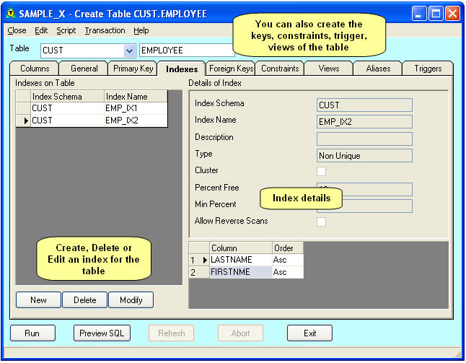Click the Min Percent field
This screenshot has height=363, width=466.
tap(364, 206)
